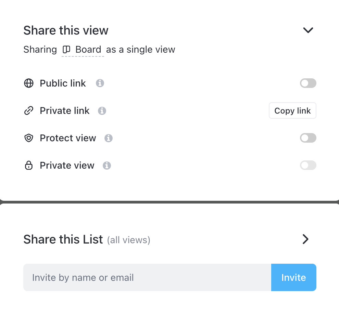Show info about Protect view
The height and width of the screenshot is (314, 339).
tap(109, 138)
